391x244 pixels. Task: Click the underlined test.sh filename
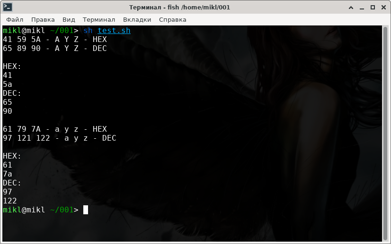coord(114,31)
